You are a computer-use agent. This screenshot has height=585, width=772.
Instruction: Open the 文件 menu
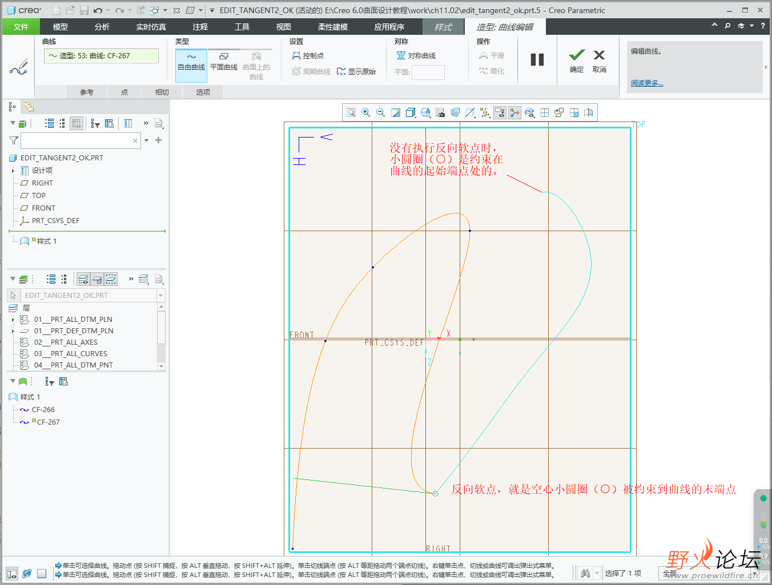(21, 27)
